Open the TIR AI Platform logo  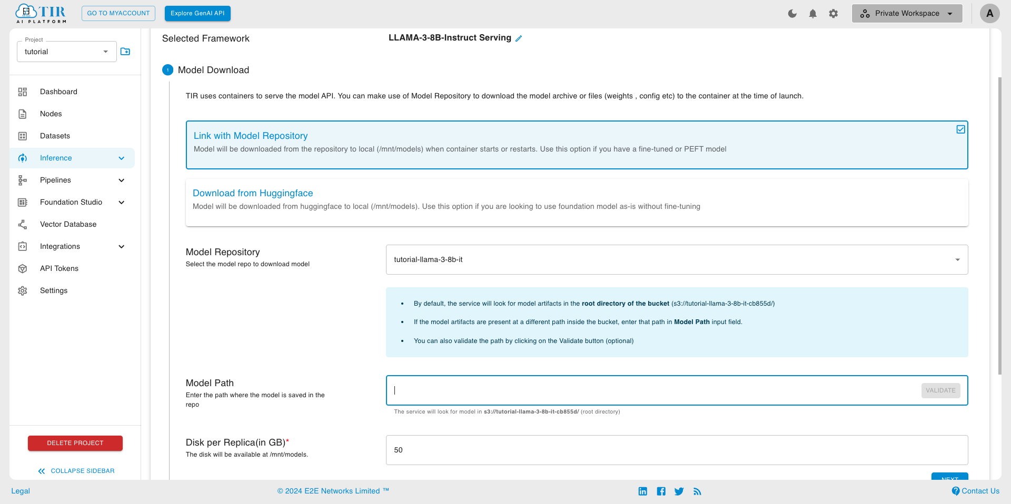[41, 13]
